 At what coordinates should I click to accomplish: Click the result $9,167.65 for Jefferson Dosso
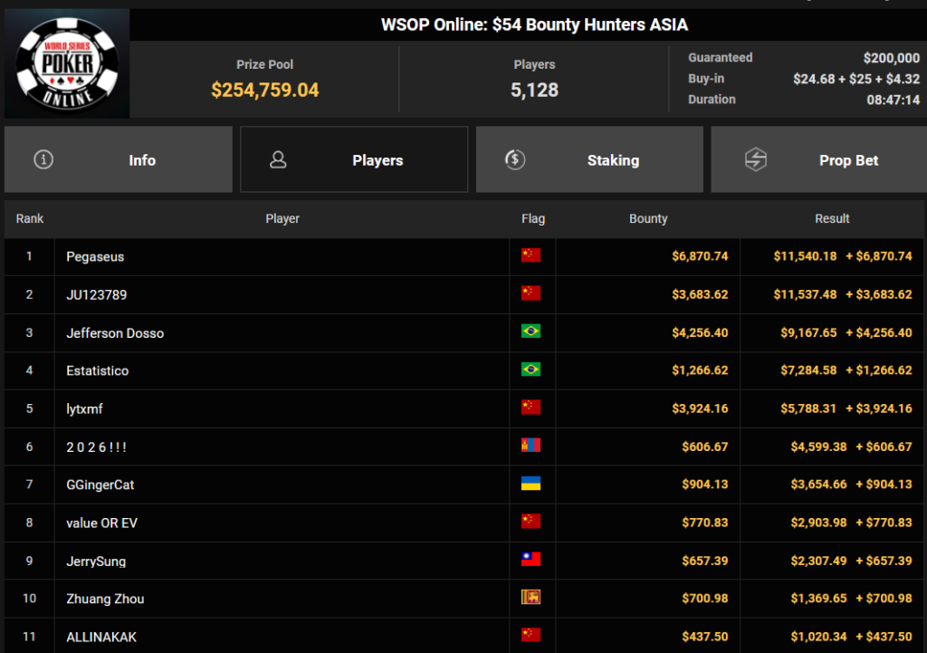[x=808, y=332]
